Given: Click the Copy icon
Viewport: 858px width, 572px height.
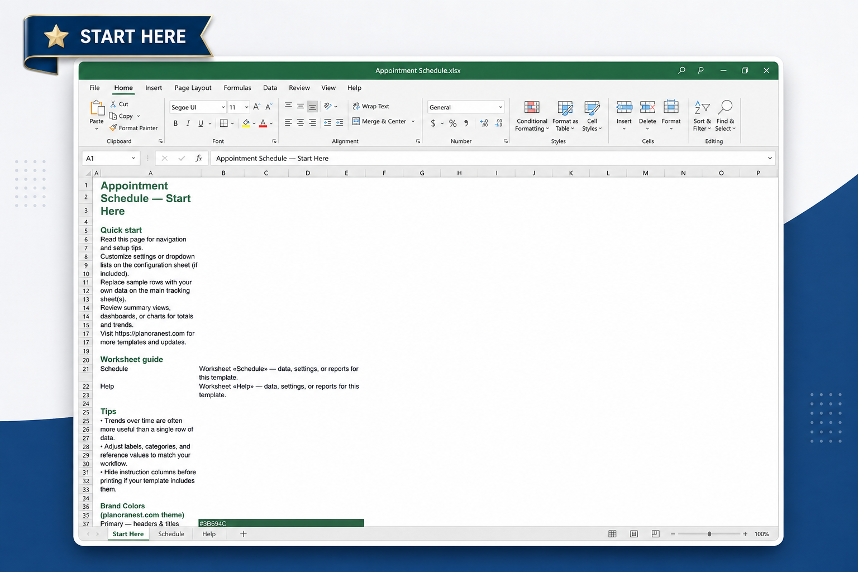Looking at the screenshot, I should [113, 116].
